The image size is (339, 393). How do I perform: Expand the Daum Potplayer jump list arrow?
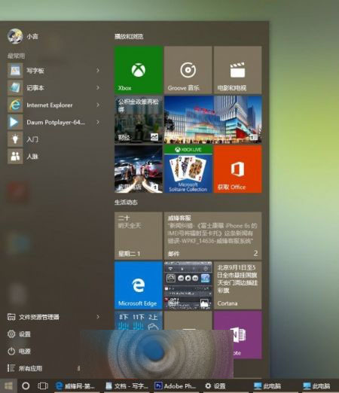click(x=98, y=122)
